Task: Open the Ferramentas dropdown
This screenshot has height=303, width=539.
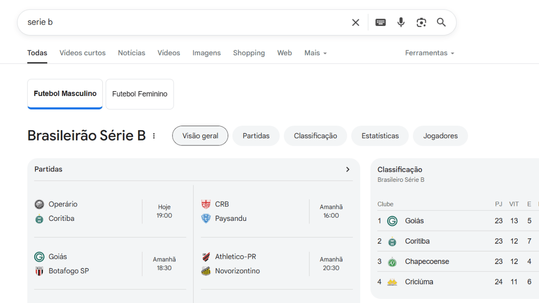Action: (x=429, y=53)
